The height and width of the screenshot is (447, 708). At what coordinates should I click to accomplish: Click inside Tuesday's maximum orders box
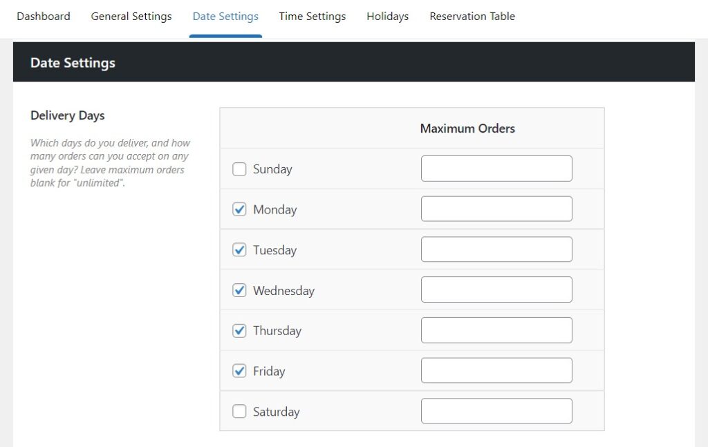coord(496,249)
